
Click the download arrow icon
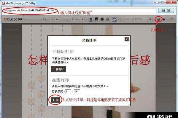[164, 20]
